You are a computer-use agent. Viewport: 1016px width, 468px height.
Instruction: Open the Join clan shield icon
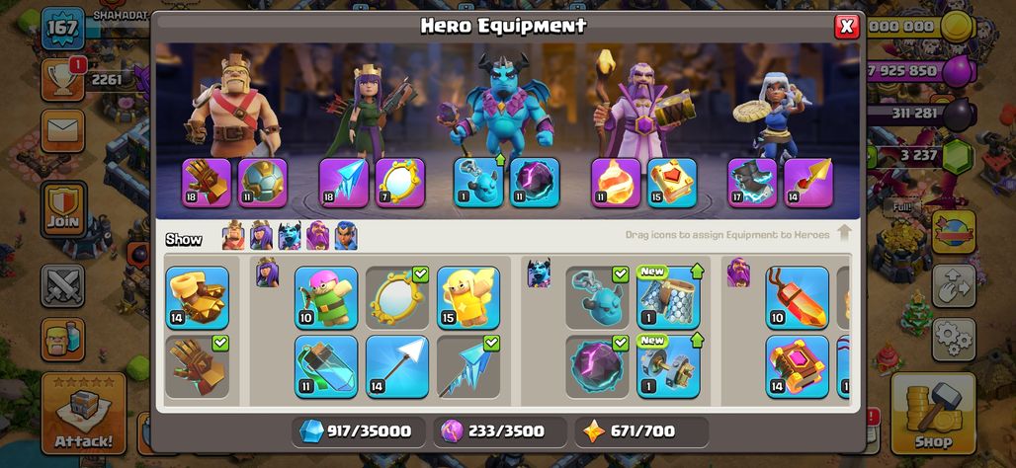(63, 209)
